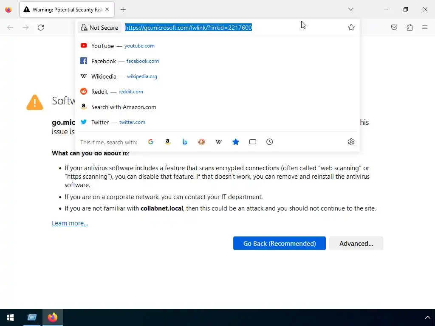Search this time with Google icon
The image size is (435, 326).
click(151, 142)
